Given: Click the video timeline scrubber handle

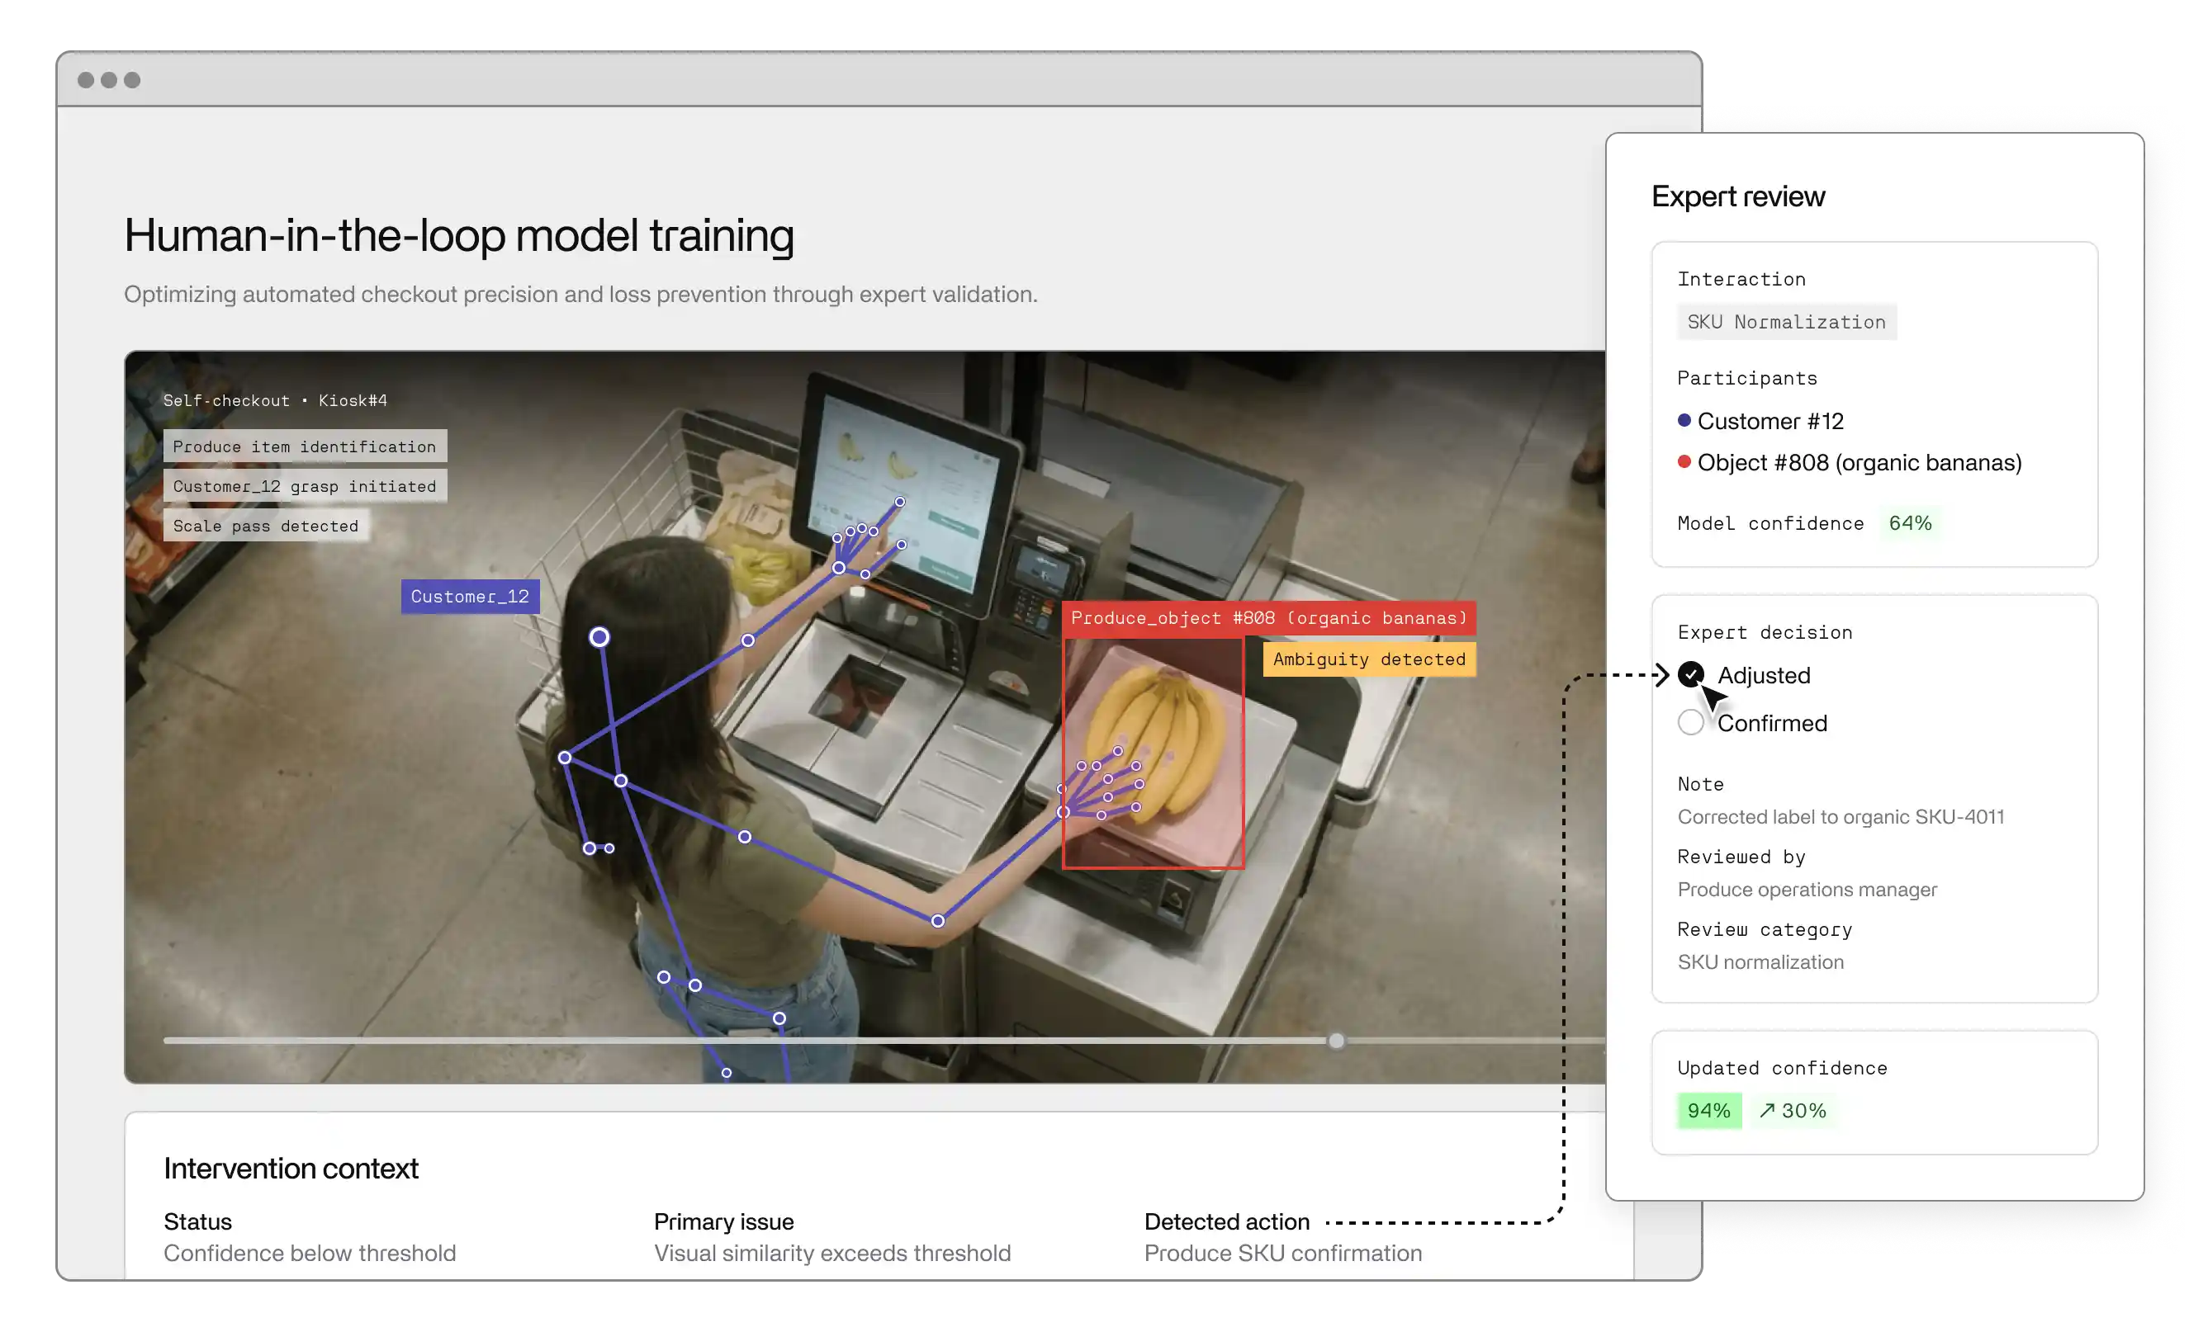Looking at the screenshot, I should coord(1336,1041).
